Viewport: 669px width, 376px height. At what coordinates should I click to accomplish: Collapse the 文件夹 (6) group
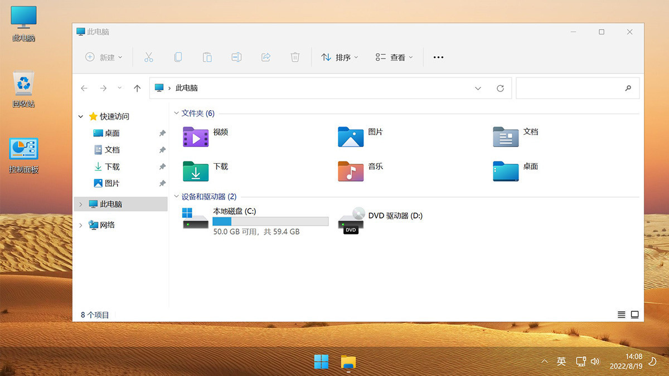[x=176, y=113]
